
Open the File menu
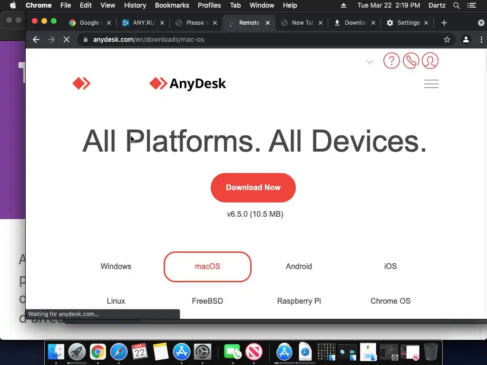pyautogui.click(x=66, y=5)
